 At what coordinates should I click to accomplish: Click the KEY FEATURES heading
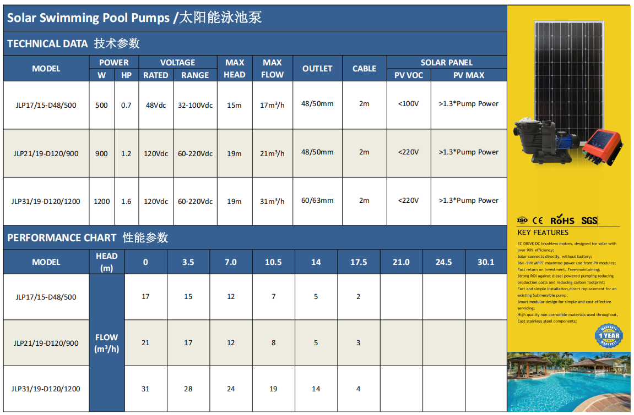point(543,233)
